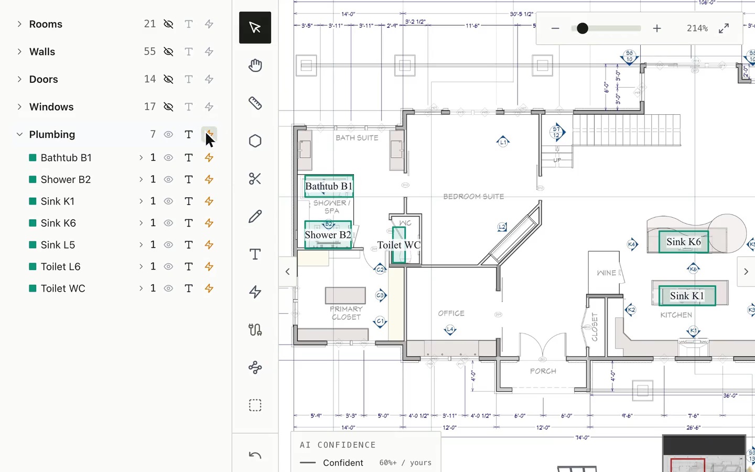Expand the Windows group

(x=19, y=106)
